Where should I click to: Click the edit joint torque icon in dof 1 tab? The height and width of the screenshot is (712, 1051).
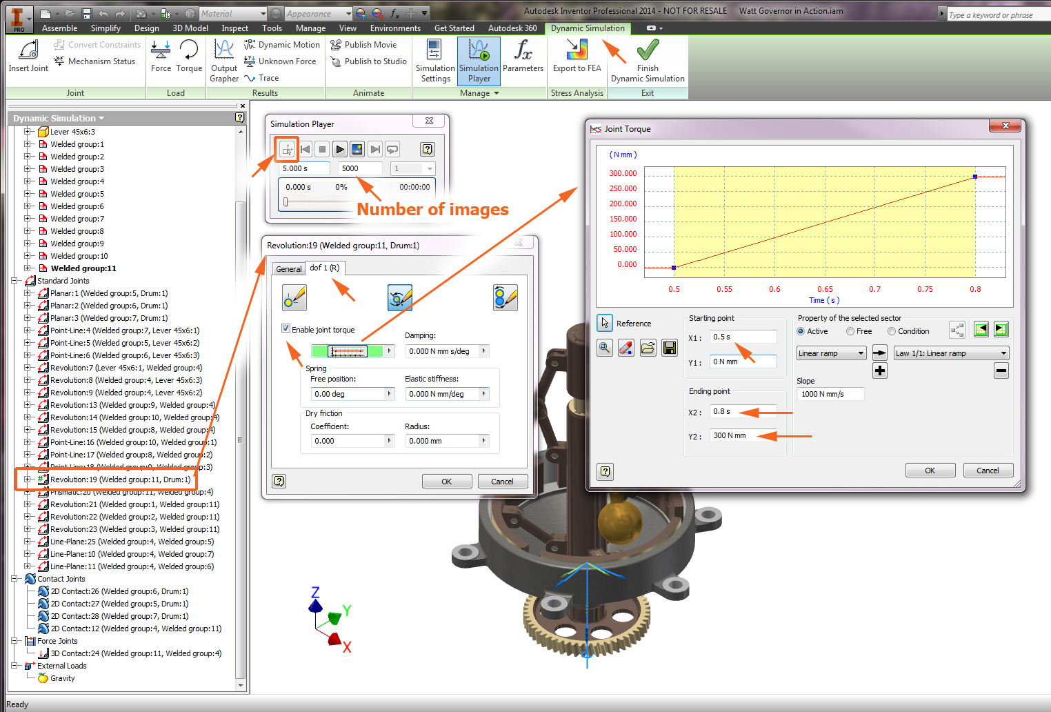[400, 298]
